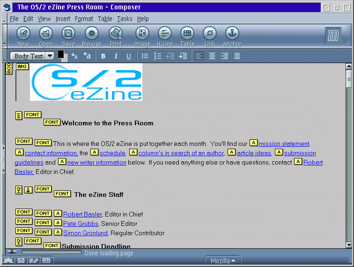Open the background color swatch behind text color
The width and height of the screenshot is (354, 267).
tap(65, 58)
